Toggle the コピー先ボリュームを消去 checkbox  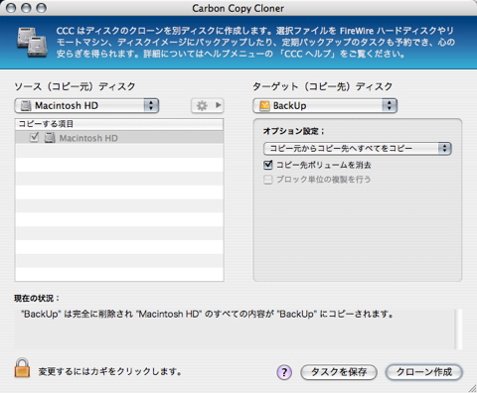click(x=267, y=165)
